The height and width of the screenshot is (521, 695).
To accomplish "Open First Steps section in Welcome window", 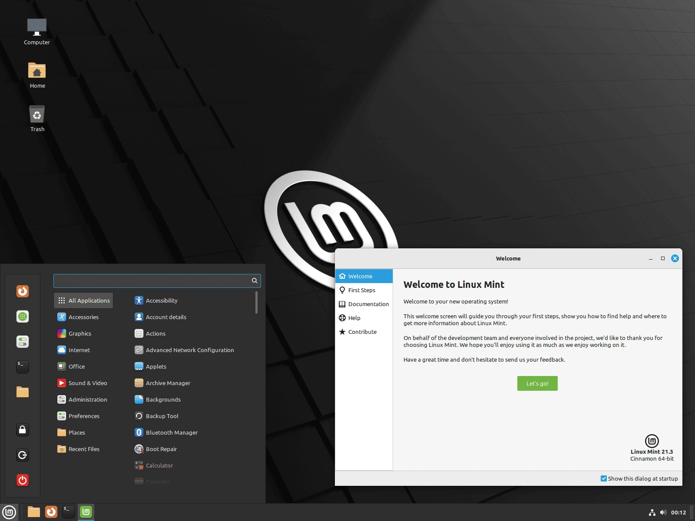I will point(364,290).
